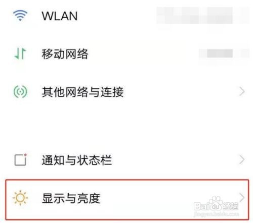
Task: Tap the green 移动网络 data arrows icon
Action: 20,54
